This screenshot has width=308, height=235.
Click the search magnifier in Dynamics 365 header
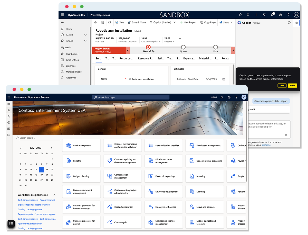pyautogui.click(x=240, y=15)
